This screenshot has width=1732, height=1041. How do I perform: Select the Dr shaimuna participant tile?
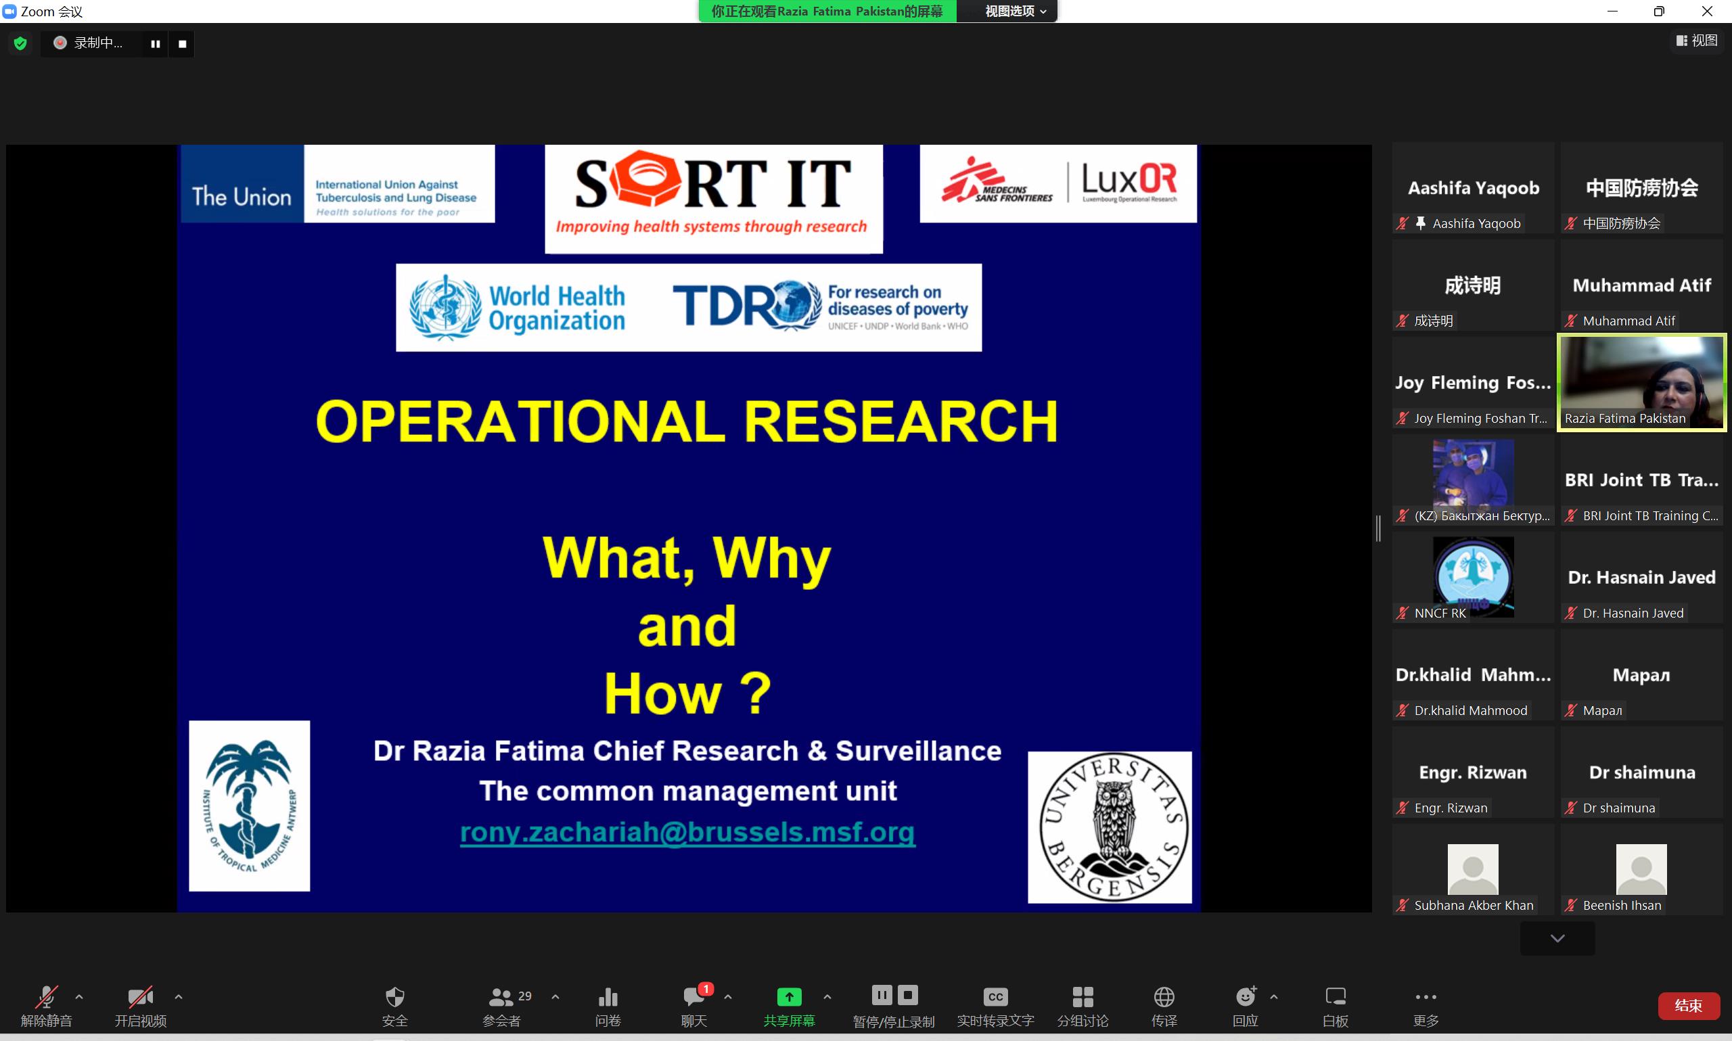coord(1641,773)
